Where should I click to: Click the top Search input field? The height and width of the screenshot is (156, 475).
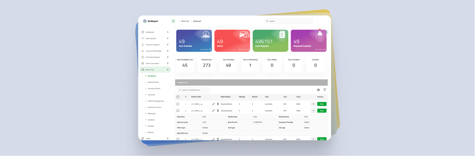tap(289, 21)
